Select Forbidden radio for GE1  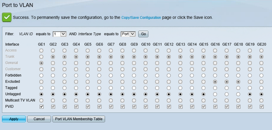click(x=41, y=76)
